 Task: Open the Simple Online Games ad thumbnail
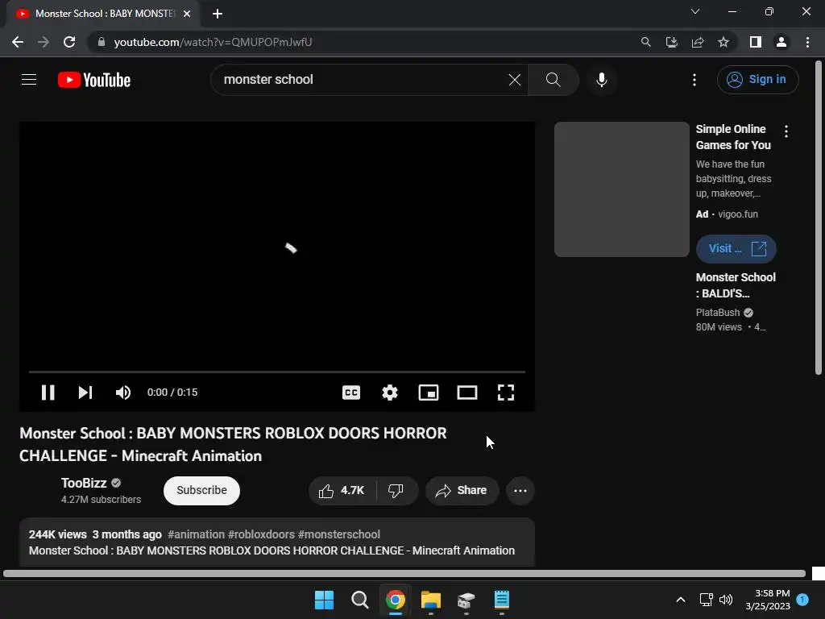(621, 189)
